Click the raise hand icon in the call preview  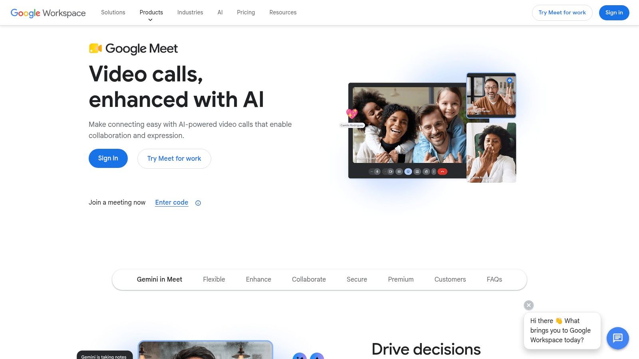tap(426, 172)
